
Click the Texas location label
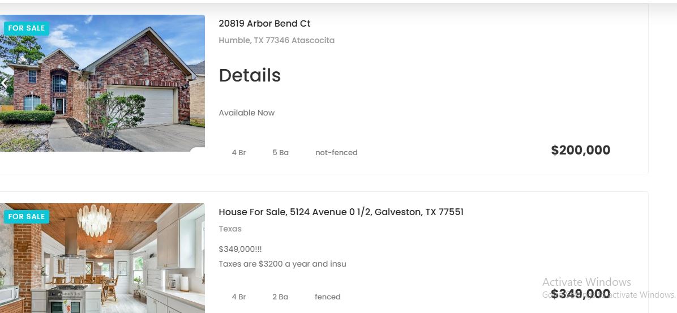(x=230, y=229)
